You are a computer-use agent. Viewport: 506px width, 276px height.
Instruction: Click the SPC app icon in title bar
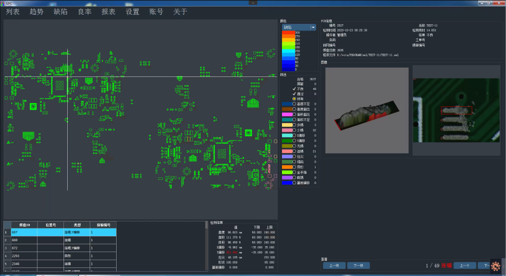(x=3, y=3)
